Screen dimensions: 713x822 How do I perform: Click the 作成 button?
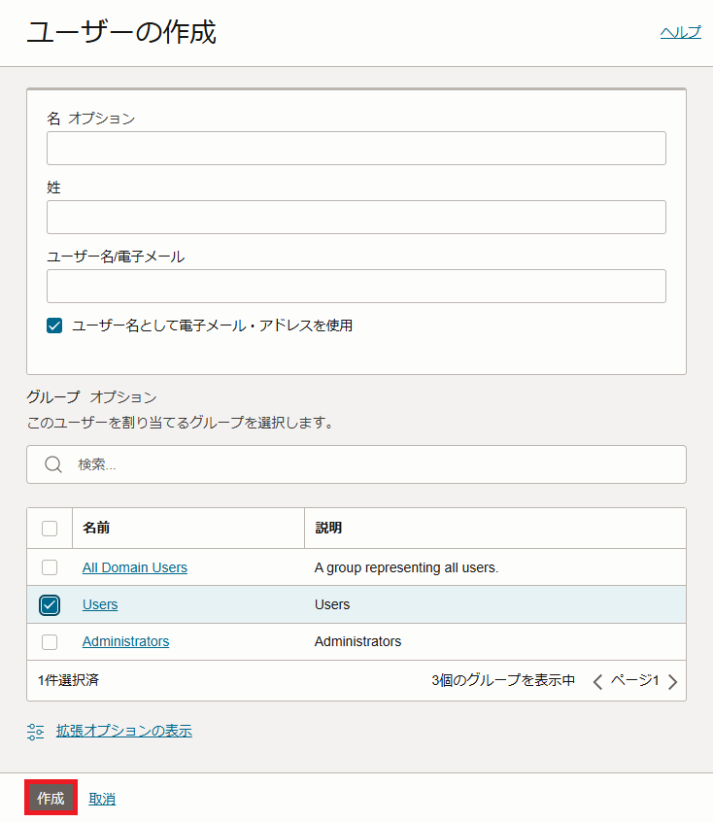51,798
